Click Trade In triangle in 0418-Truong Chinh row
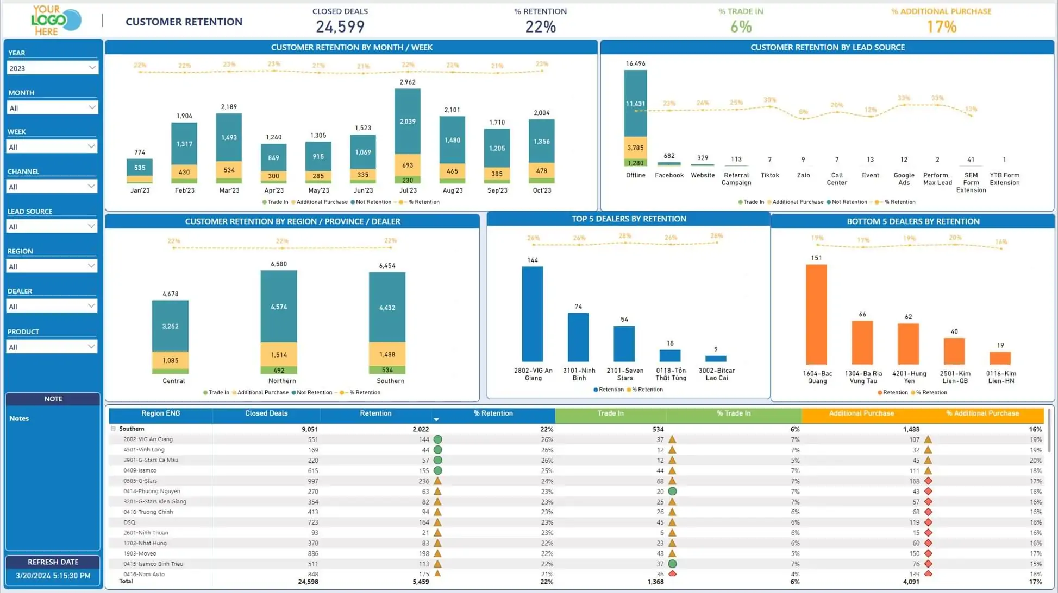The image size is (1058, 593). pyautogui.click(x=672, y=512)
